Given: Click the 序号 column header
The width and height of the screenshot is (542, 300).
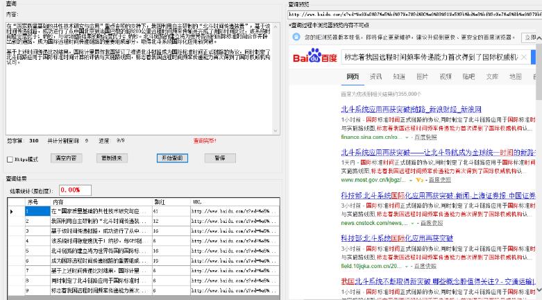Looking at the screenshot, I should pos(37,201).
